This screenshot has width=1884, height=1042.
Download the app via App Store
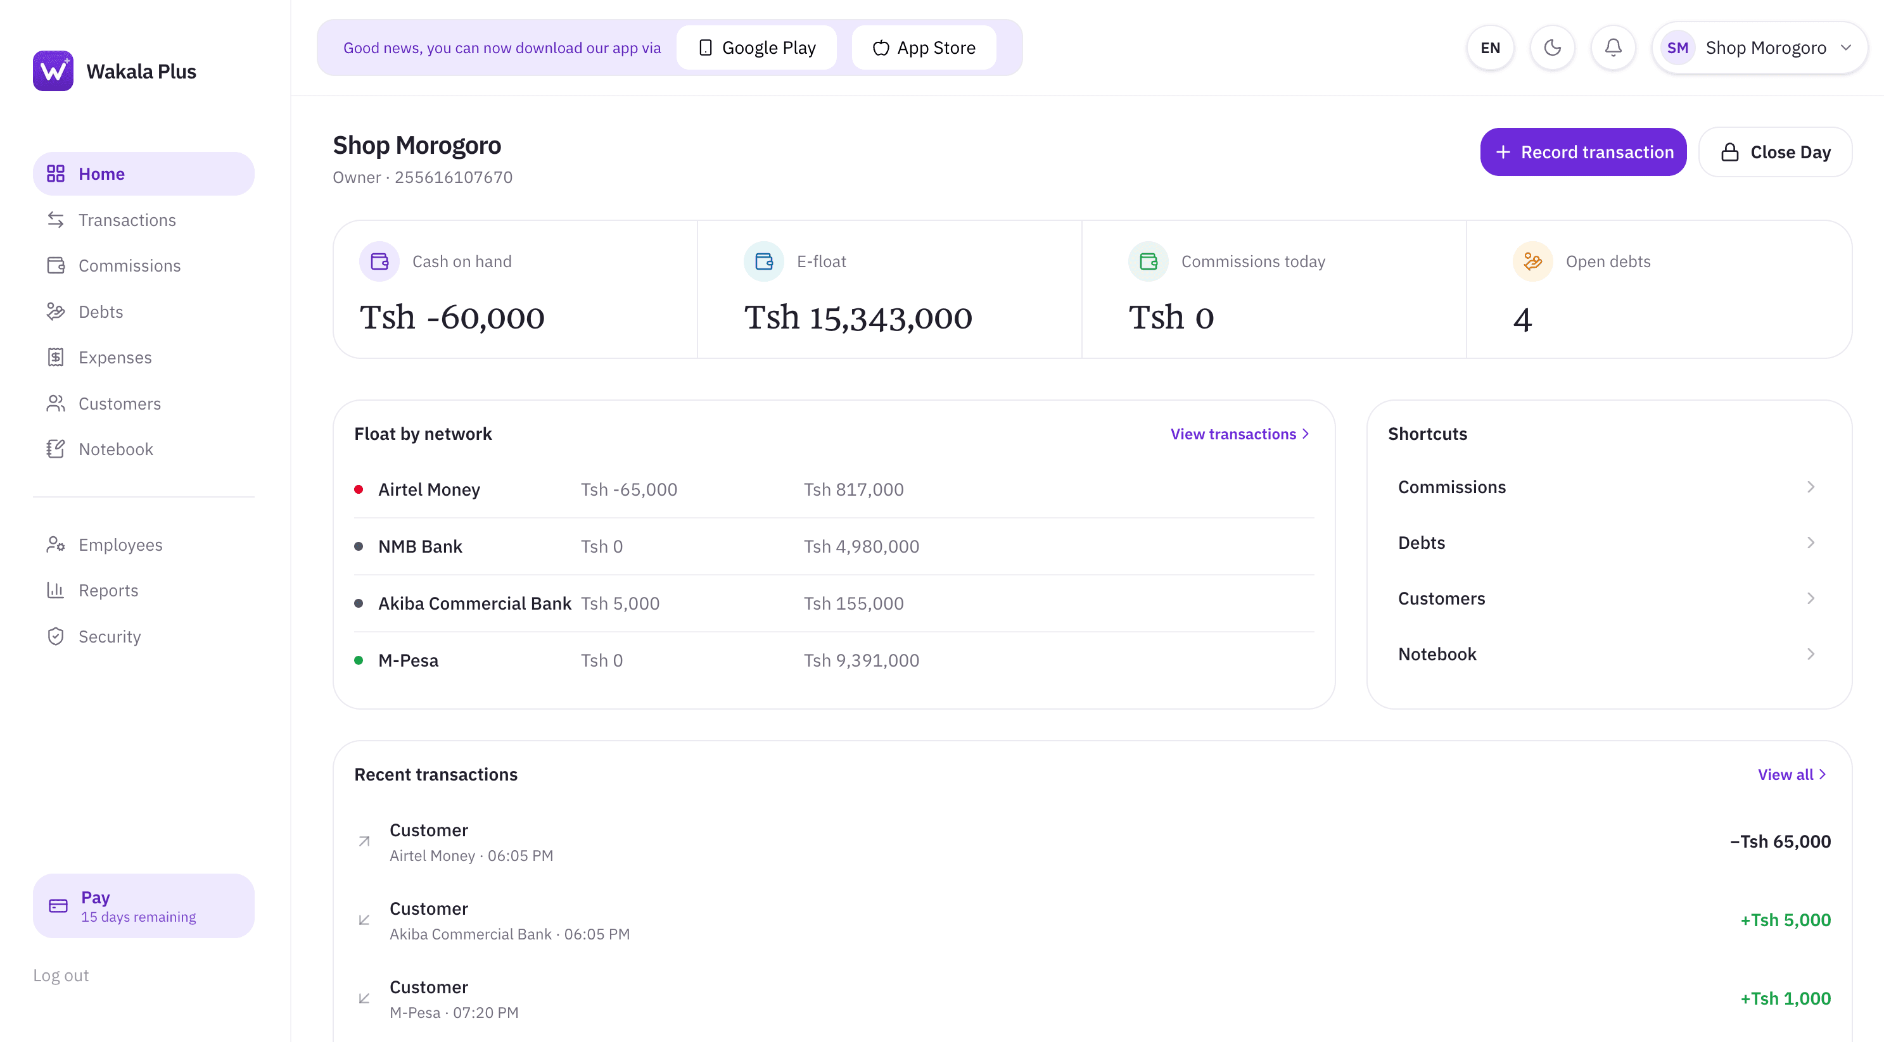[924, 47]
